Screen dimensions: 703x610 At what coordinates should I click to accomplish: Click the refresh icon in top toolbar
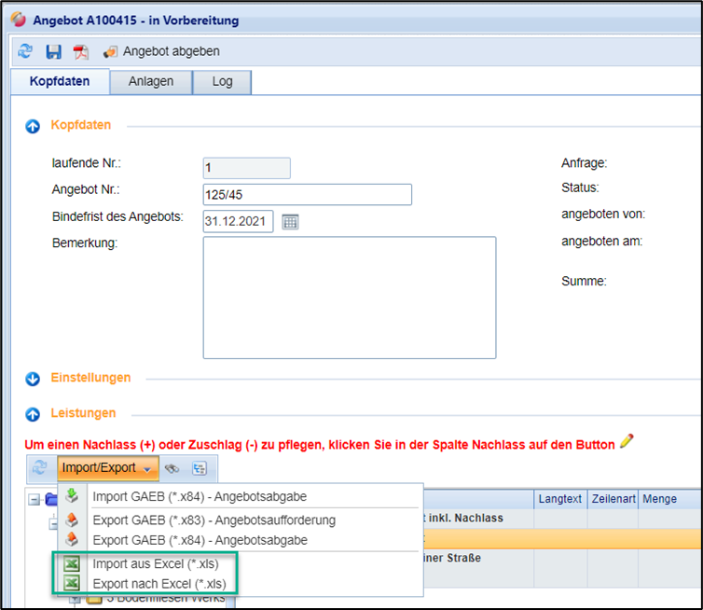25,51
